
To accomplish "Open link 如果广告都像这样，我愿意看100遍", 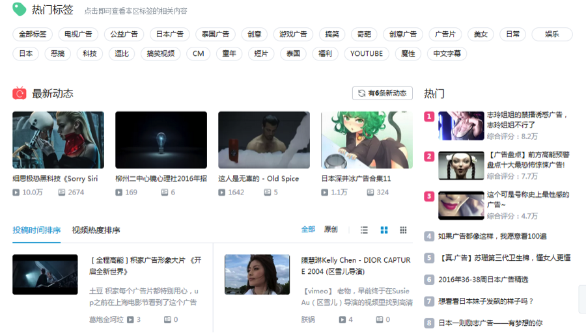I will (x=492, y=236).
